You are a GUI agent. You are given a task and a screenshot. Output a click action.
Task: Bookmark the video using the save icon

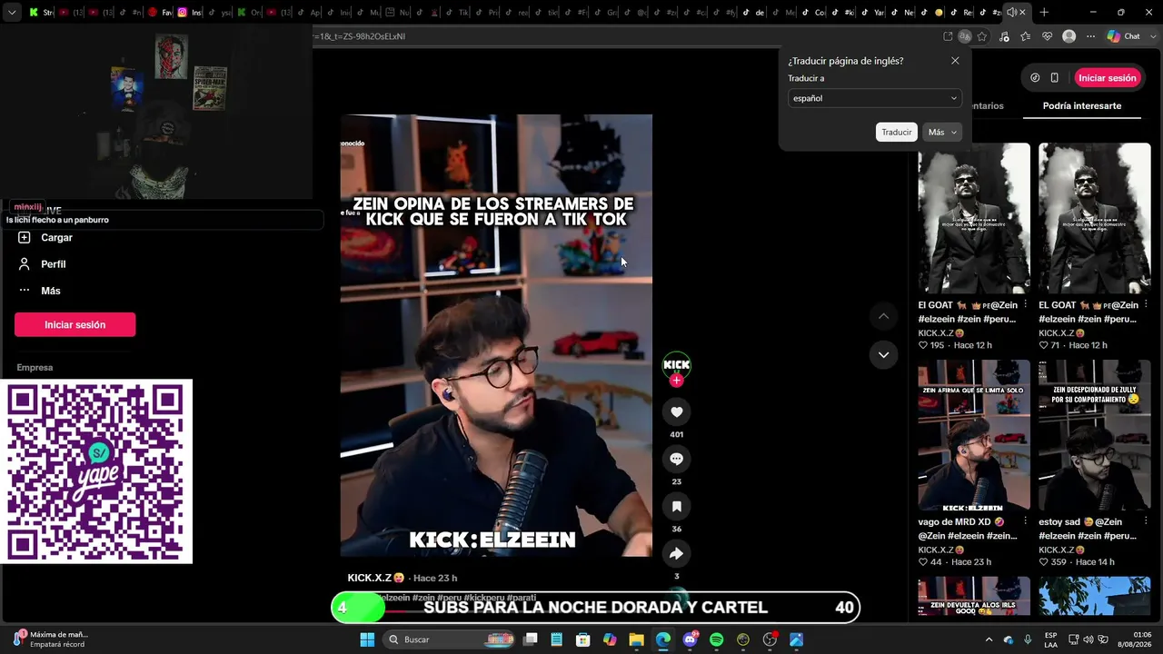[x=676, y=507]
